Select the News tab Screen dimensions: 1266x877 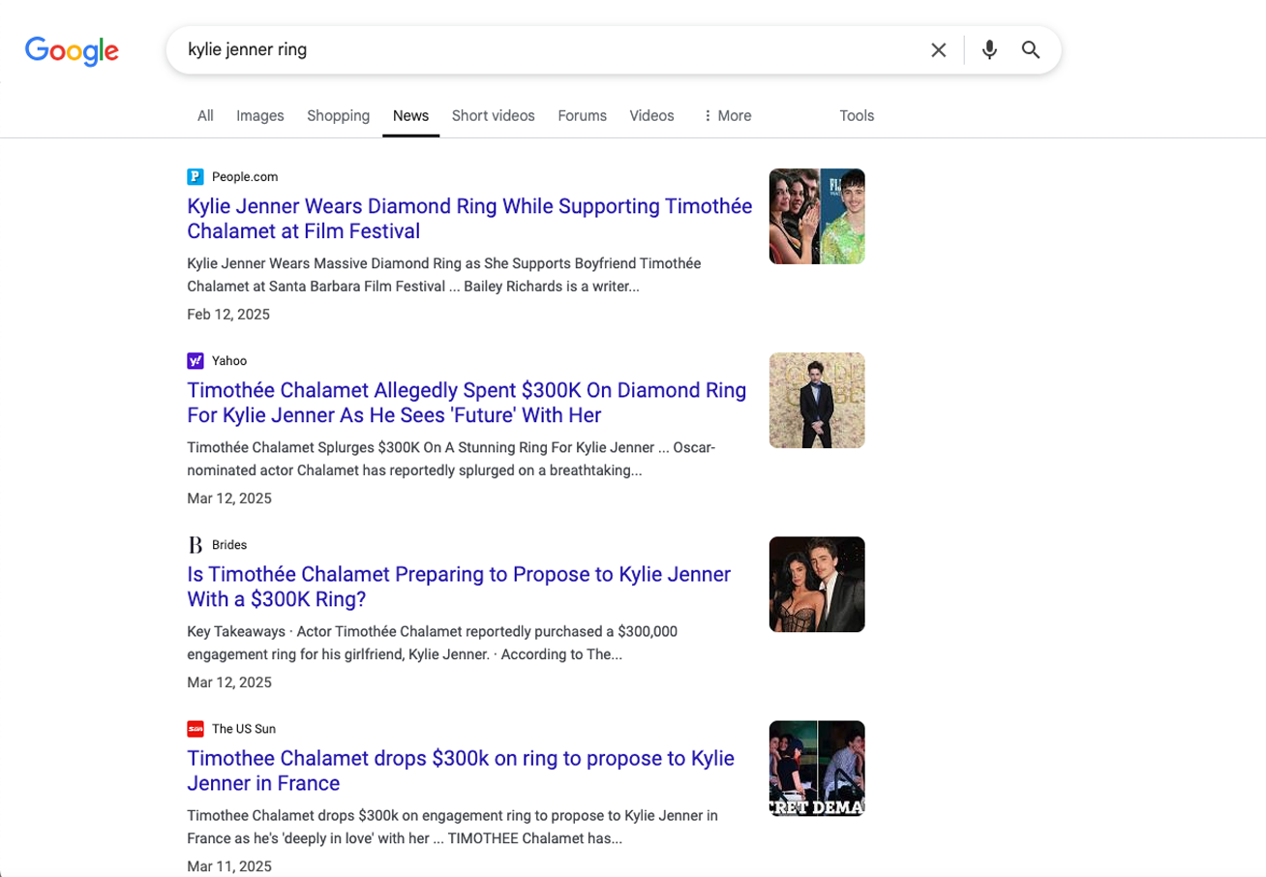click(410, 115)
